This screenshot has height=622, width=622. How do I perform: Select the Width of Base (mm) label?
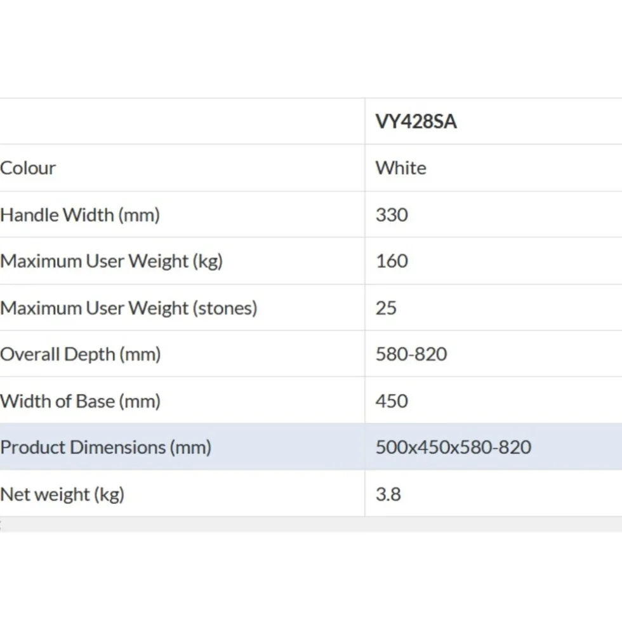[81, 401]
